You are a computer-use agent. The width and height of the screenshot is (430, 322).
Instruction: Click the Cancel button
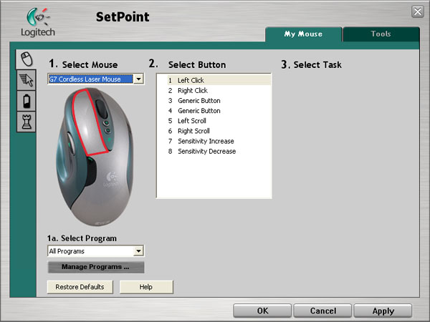point(322,311)
